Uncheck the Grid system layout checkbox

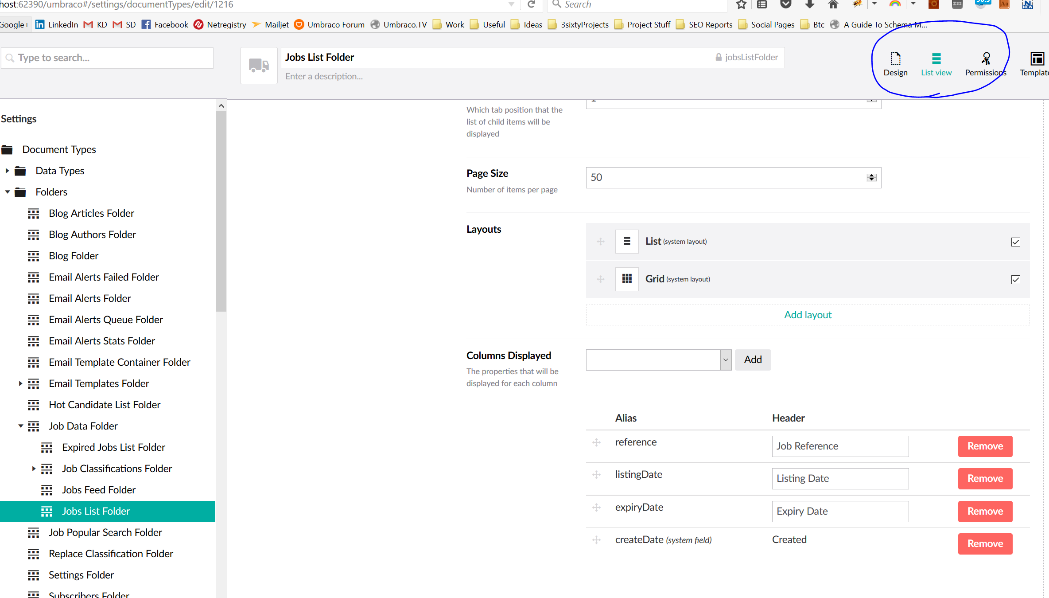point(1015,280)
